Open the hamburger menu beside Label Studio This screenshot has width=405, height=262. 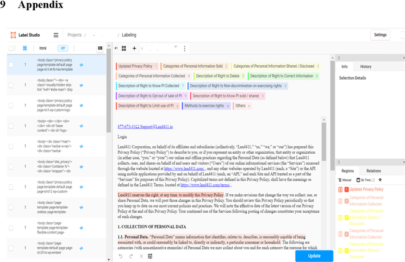pos(56,35)
